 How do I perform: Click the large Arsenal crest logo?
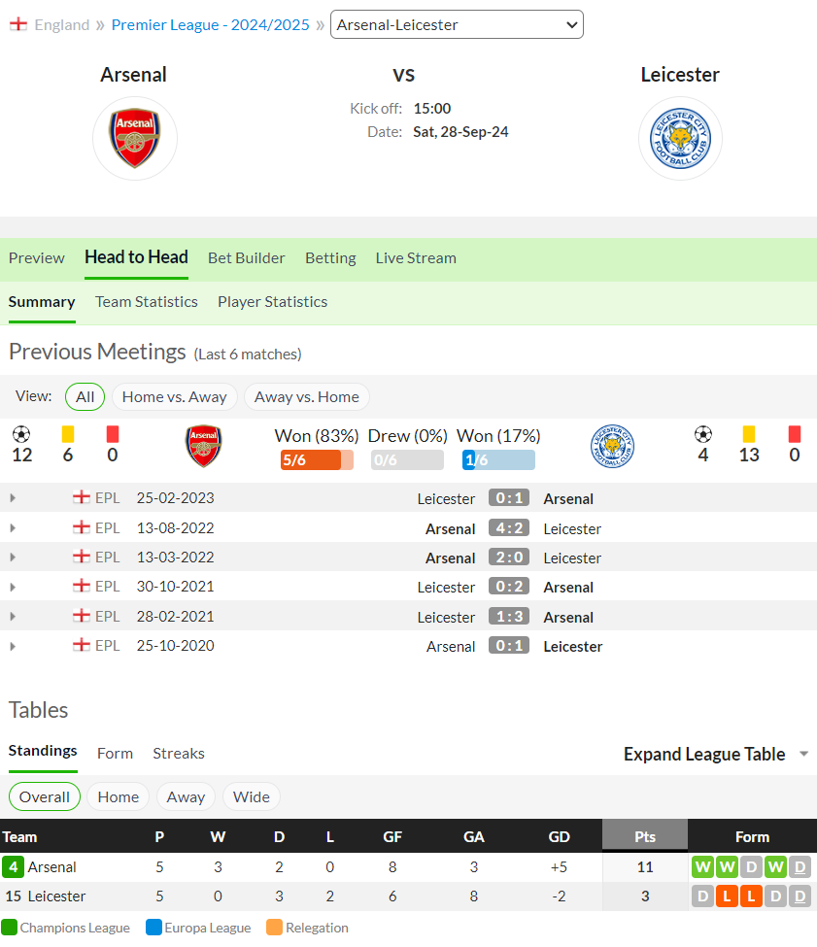[135, 138]
